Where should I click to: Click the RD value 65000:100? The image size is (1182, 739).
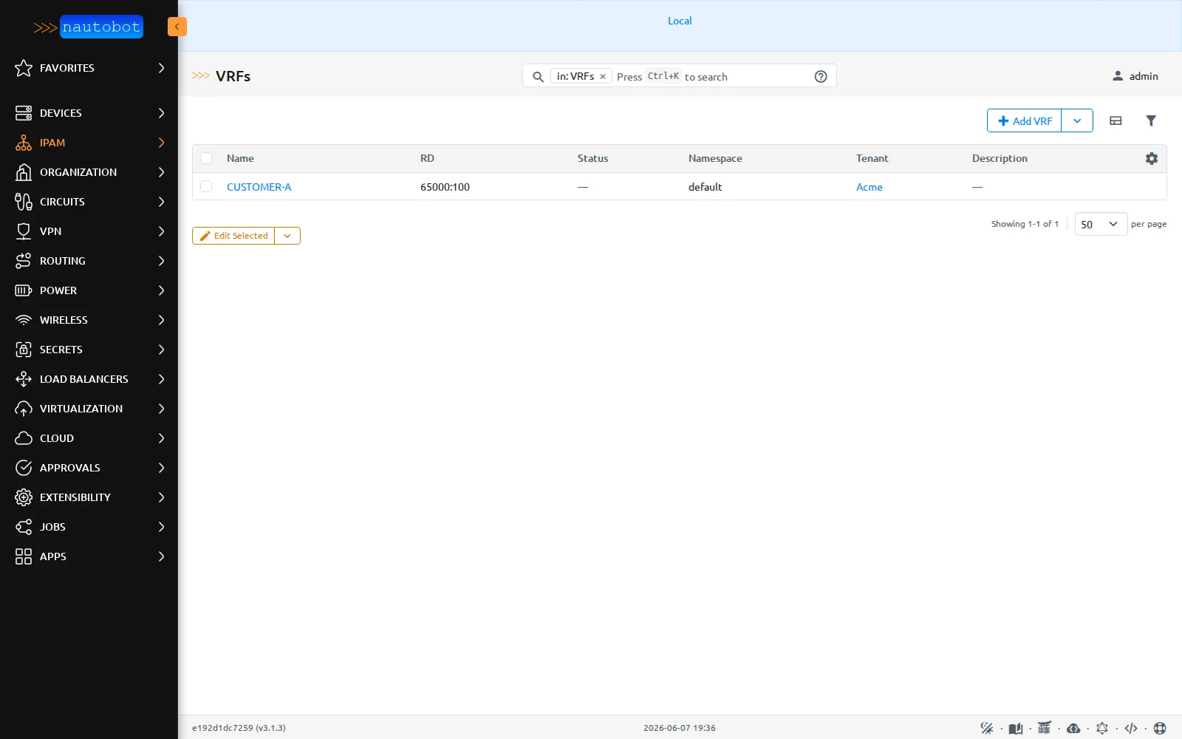point(445,187)
